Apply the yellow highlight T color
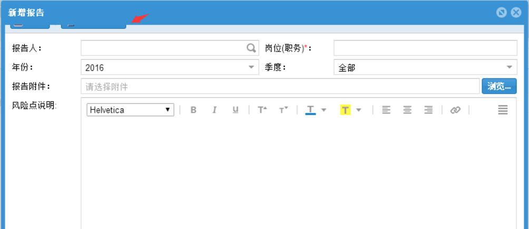 coord(345,110)
